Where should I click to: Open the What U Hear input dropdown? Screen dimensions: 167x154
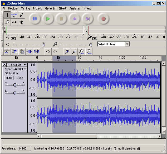(x=127, y=44)
